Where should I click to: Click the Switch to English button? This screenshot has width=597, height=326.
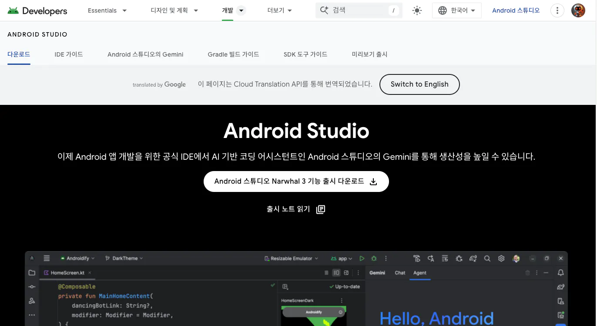pos(419,84)
